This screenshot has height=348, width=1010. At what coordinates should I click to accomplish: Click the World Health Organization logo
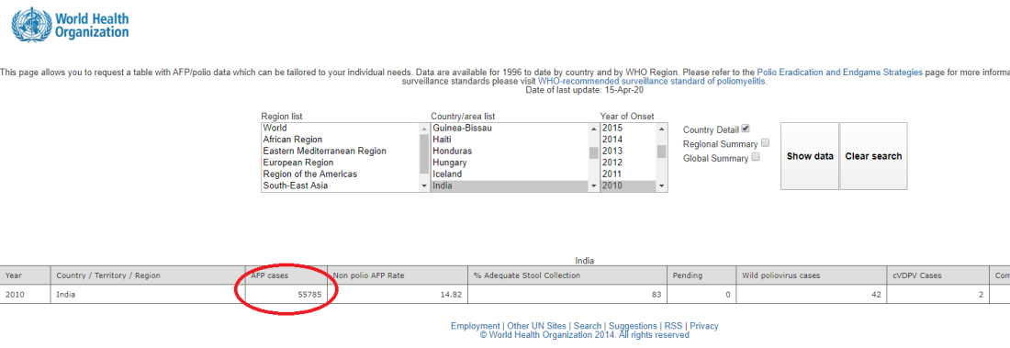click(x=71, y=25)
